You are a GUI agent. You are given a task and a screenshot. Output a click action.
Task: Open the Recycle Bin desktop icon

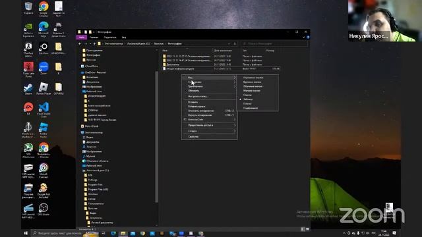pyautogui.click(x=28, y=8)
